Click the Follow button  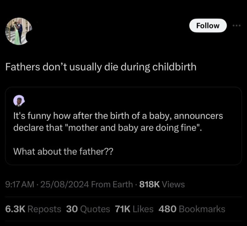(208, 25)
